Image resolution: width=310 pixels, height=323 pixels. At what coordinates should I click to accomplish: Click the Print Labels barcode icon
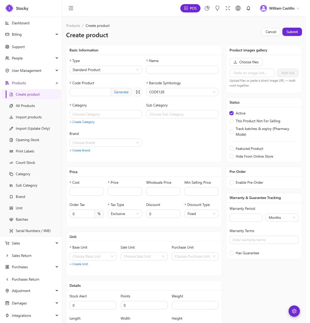click(x=11, y=151)
